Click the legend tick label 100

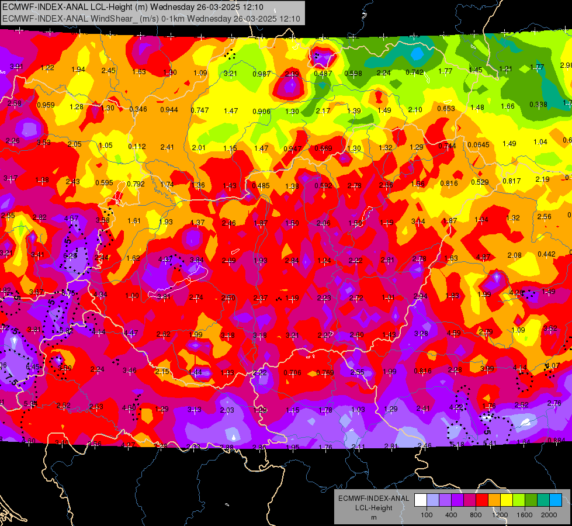[x=427, y=515]
